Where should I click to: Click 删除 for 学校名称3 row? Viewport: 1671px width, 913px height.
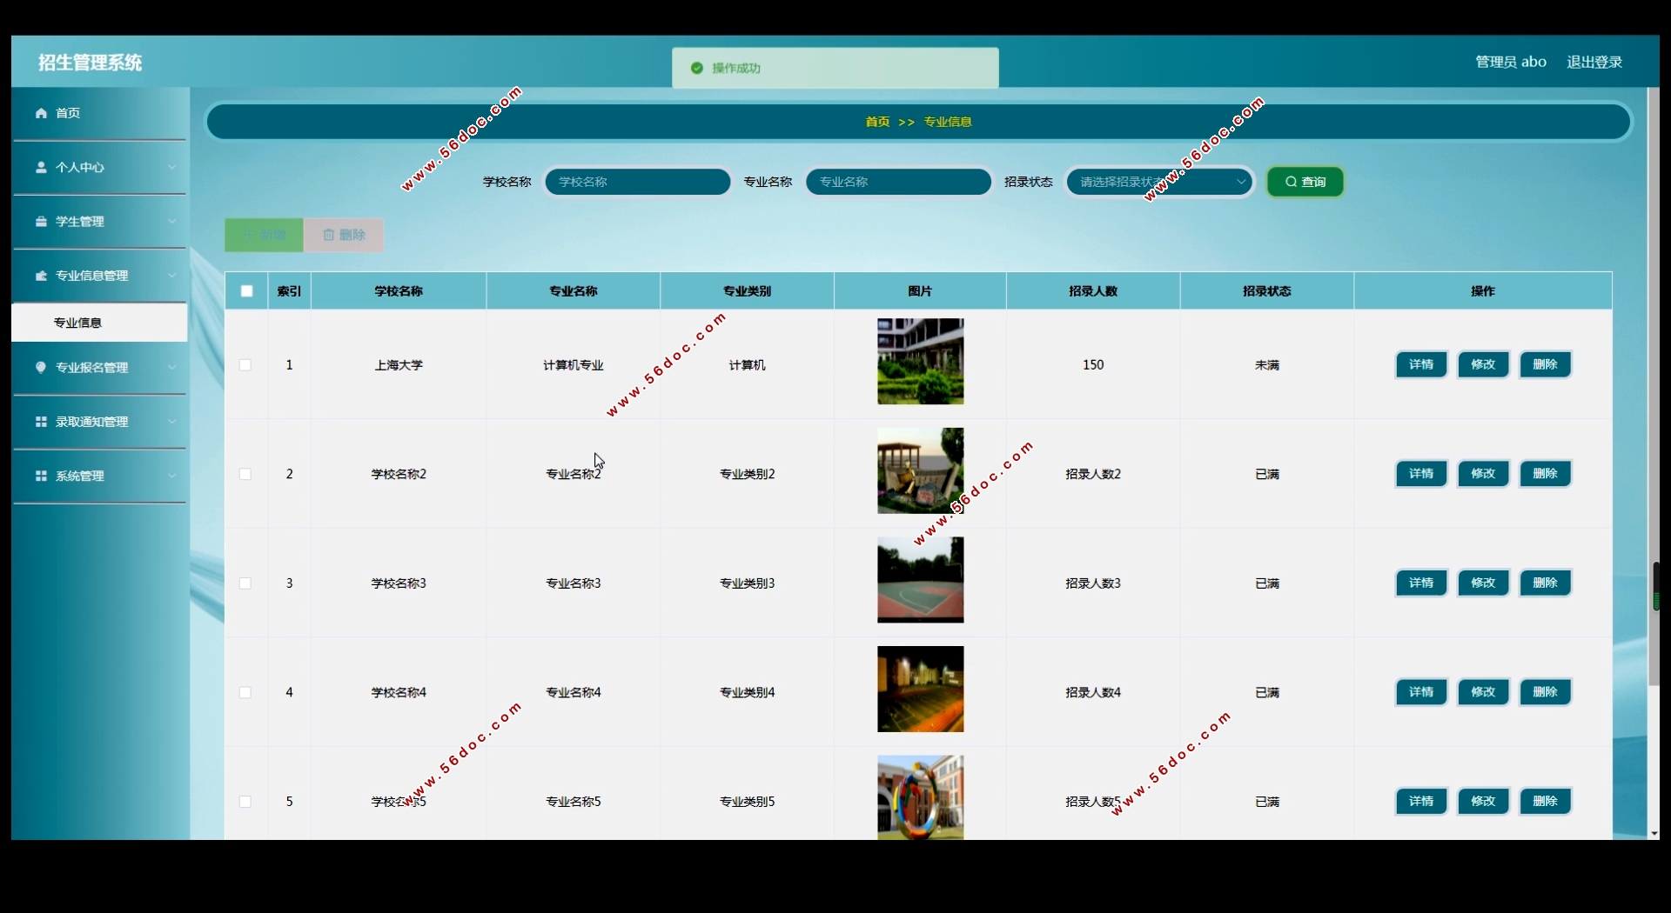coord(1545,583)
